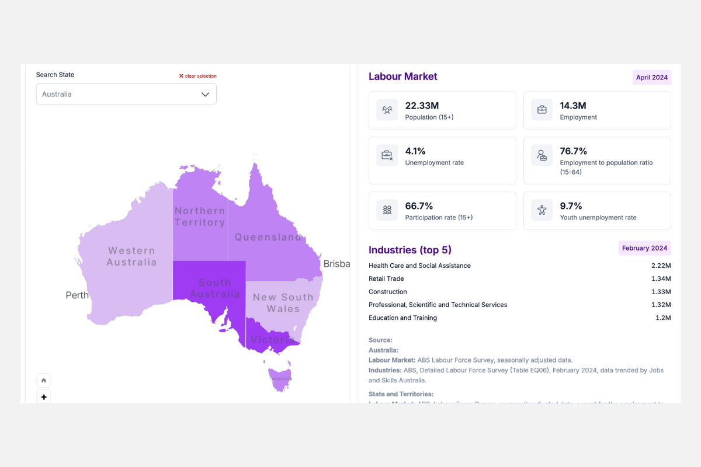
Task: Click the Employment briefcase icon
Action: click(542, 110)
